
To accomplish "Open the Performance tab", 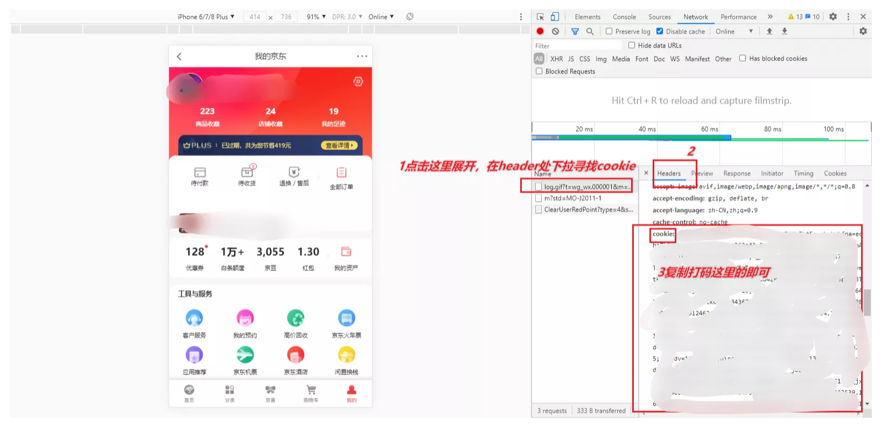I will pos(738,17).
